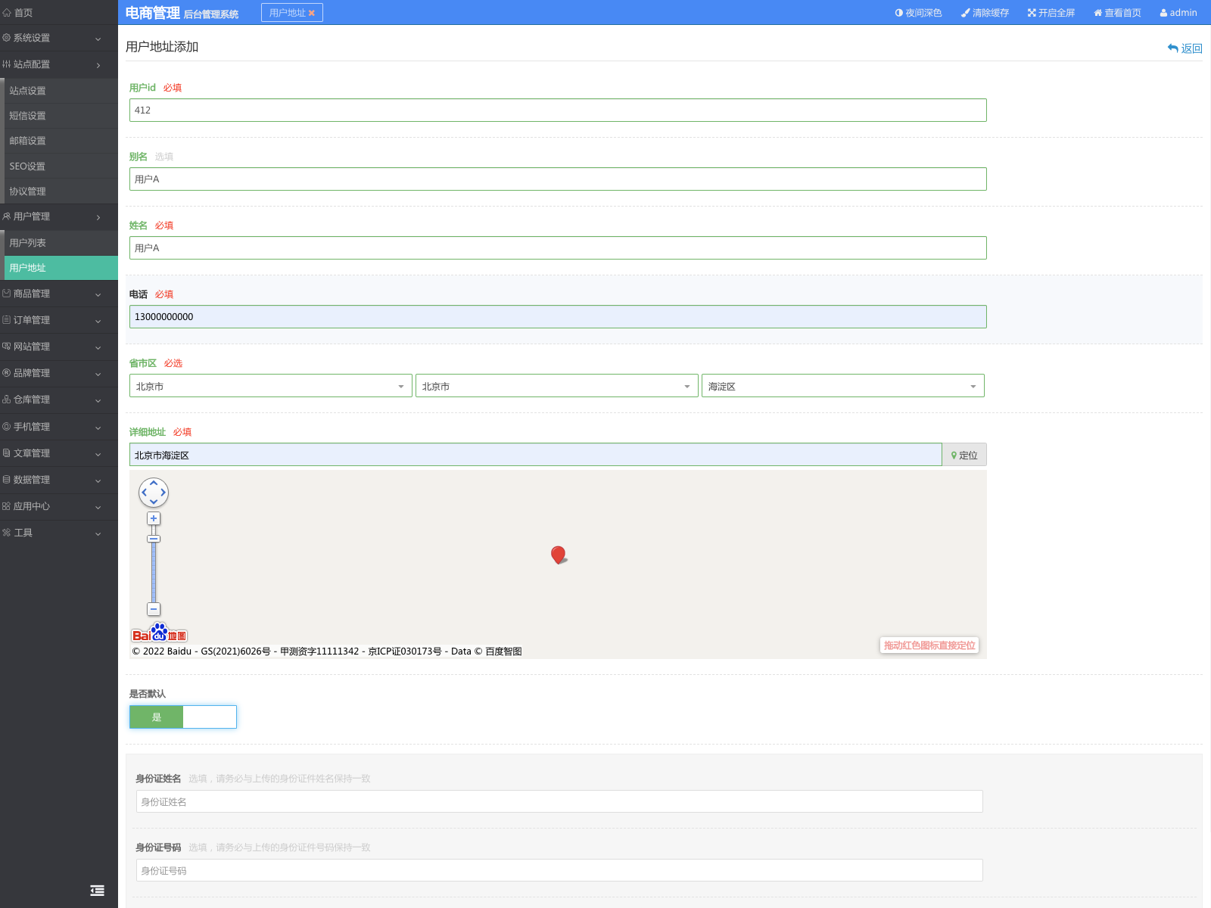The image size is (1211, 908).
Task: Click the 仓库管理 icon
Action: tap(7, 400)
